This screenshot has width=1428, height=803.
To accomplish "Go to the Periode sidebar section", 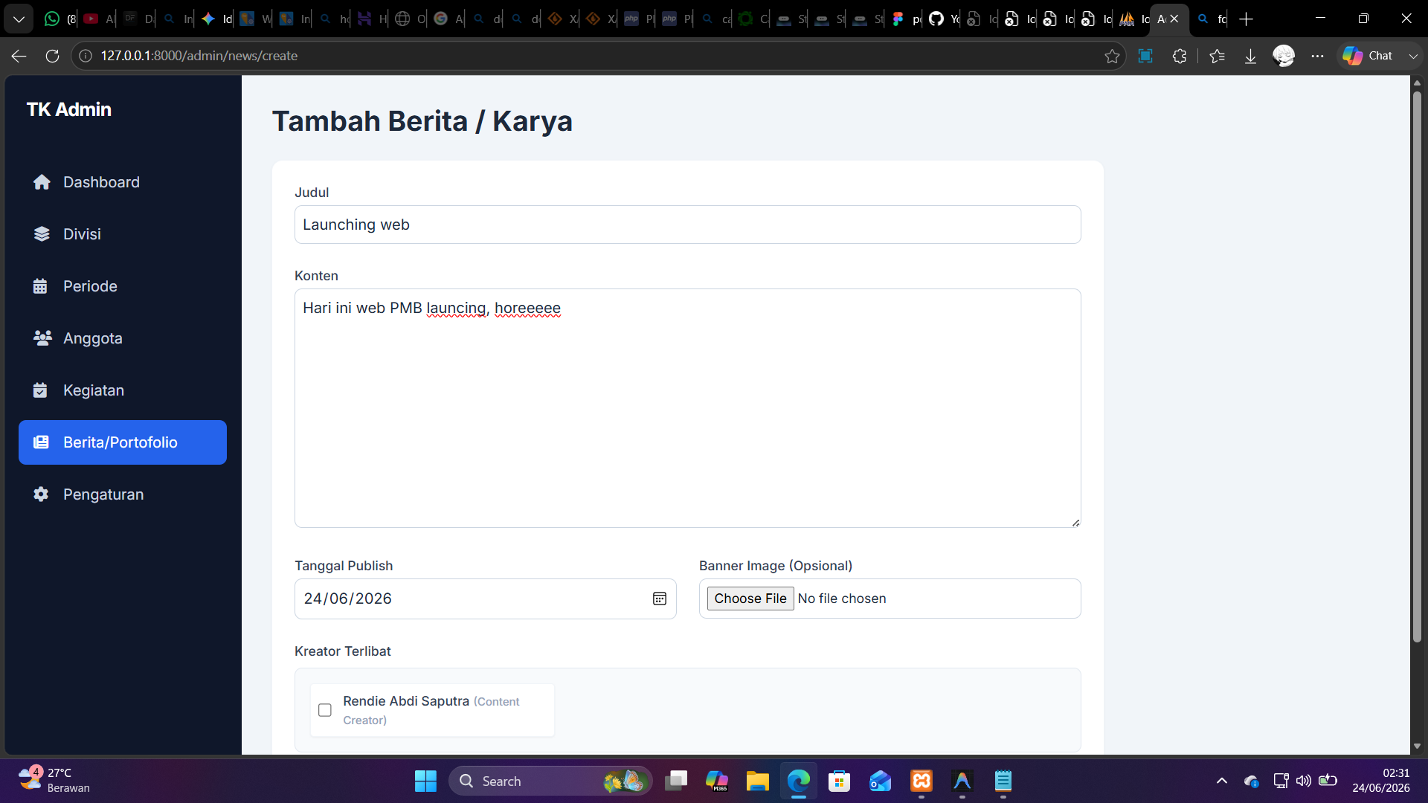I will coord(123,286).
